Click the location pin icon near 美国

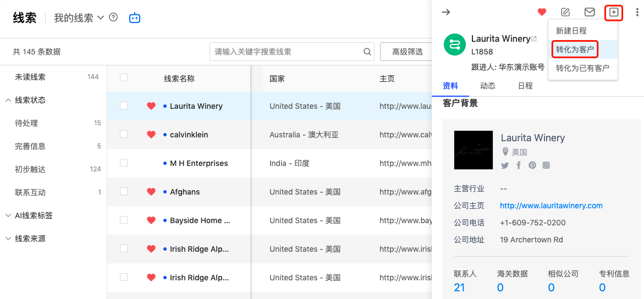pyautogui.click(x=505, y=152)
